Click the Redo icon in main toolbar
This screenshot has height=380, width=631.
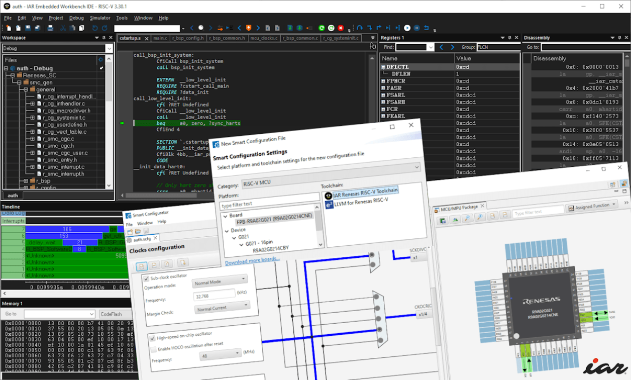pos(104,28)
